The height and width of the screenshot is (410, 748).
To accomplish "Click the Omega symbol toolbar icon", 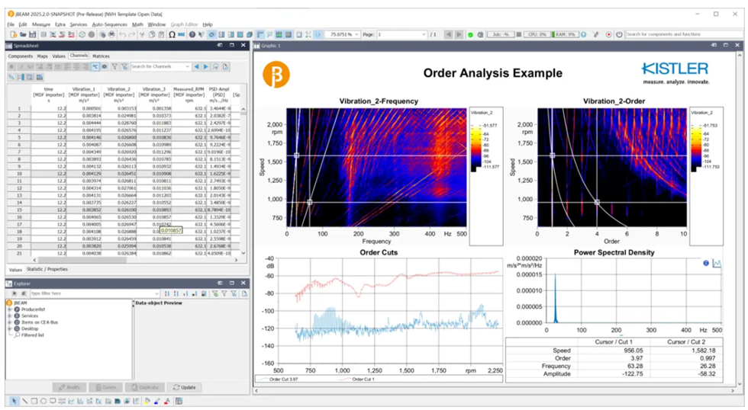I will (x=172, y=34).
